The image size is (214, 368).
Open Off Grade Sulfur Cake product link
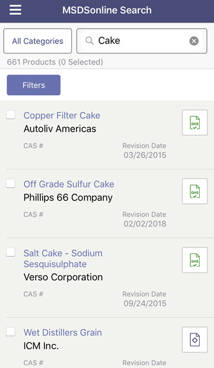tap(69, 184)
